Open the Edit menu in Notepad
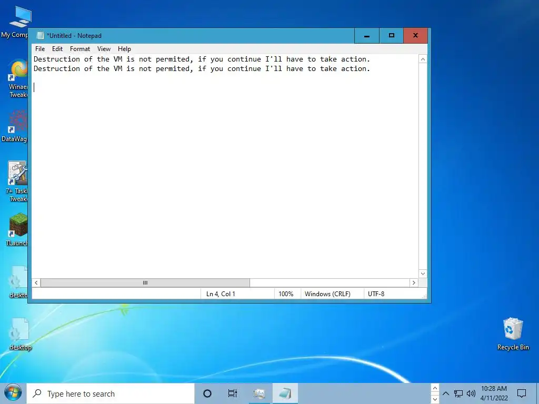Viewport: 539px width, 404px height. (x=57, y=49)
